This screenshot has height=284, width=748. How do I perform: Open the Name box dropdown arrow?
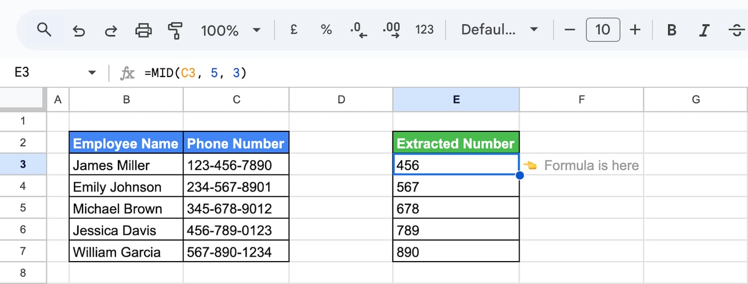point(92,73)
